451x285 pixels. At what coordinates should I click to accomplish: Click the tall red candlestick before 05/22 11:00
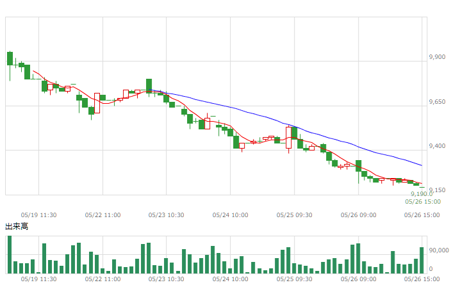coord(97,103)
